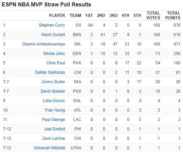Open Stephen Curry's player link
This screenshot has height=152, width=183.
coord(52,25)
